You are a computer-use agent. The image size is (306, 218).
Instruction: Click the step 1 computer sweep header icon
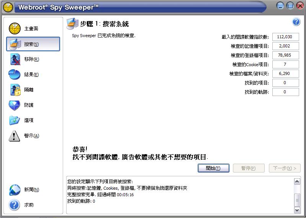(x=72, y=24)
